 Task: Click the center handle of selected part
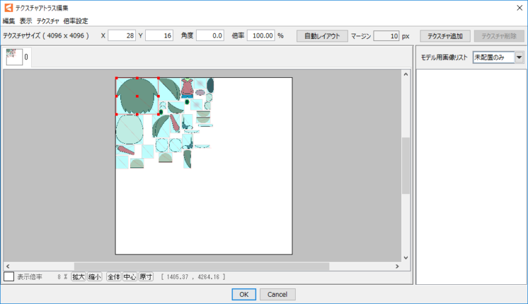[x=137, y=96]
